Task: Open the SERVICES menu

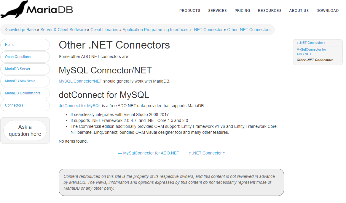Action: click(x=217, y=11)
